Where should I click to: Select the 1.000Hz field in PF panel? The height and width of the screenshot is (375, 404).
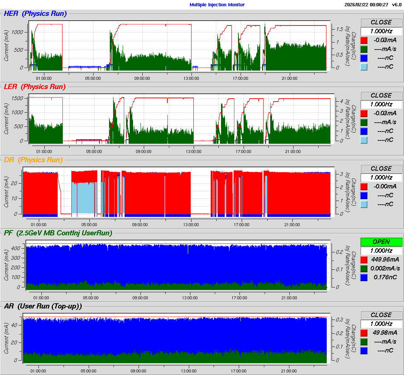pos(381,250)
